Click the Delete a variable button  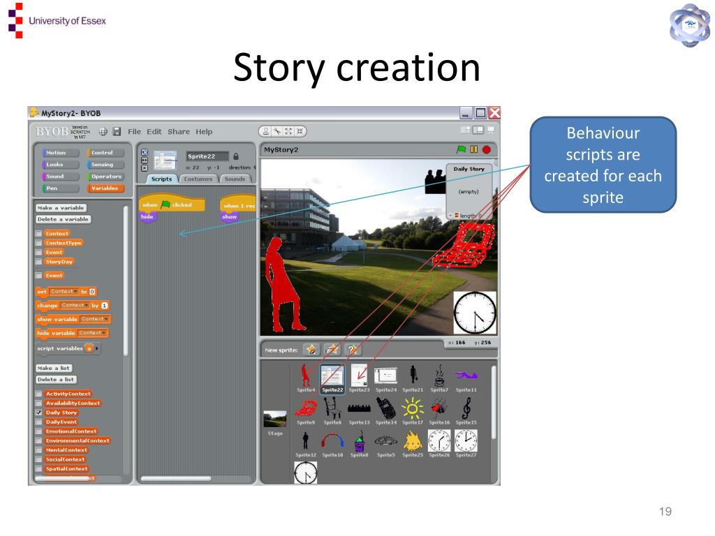(63, 219)
